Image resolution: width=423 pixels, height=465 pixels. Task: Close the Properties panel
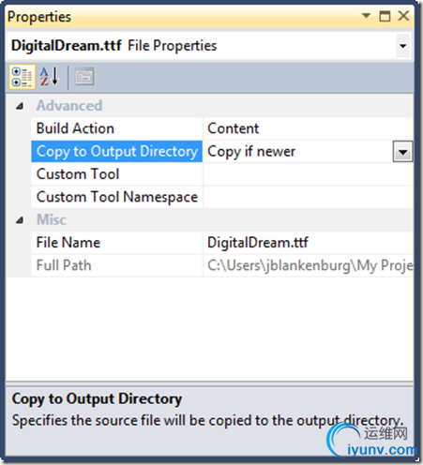[x=403, y=16]
